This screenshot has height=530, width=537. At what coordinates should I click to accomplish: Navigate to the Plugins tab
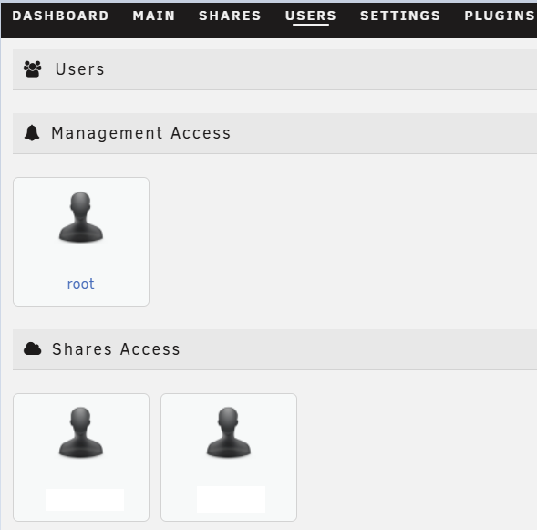tap(499, 16)
